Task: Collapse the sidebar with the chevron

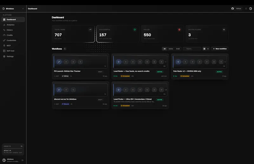Action: click(x=23, y=9)
